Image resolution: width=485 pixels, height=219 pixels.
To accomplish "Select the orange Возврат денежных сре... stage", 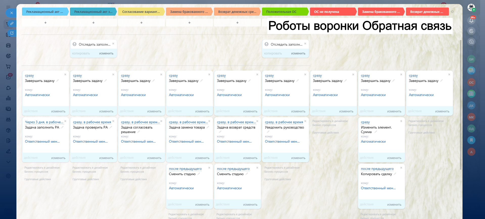I will [x=237, y=12].
